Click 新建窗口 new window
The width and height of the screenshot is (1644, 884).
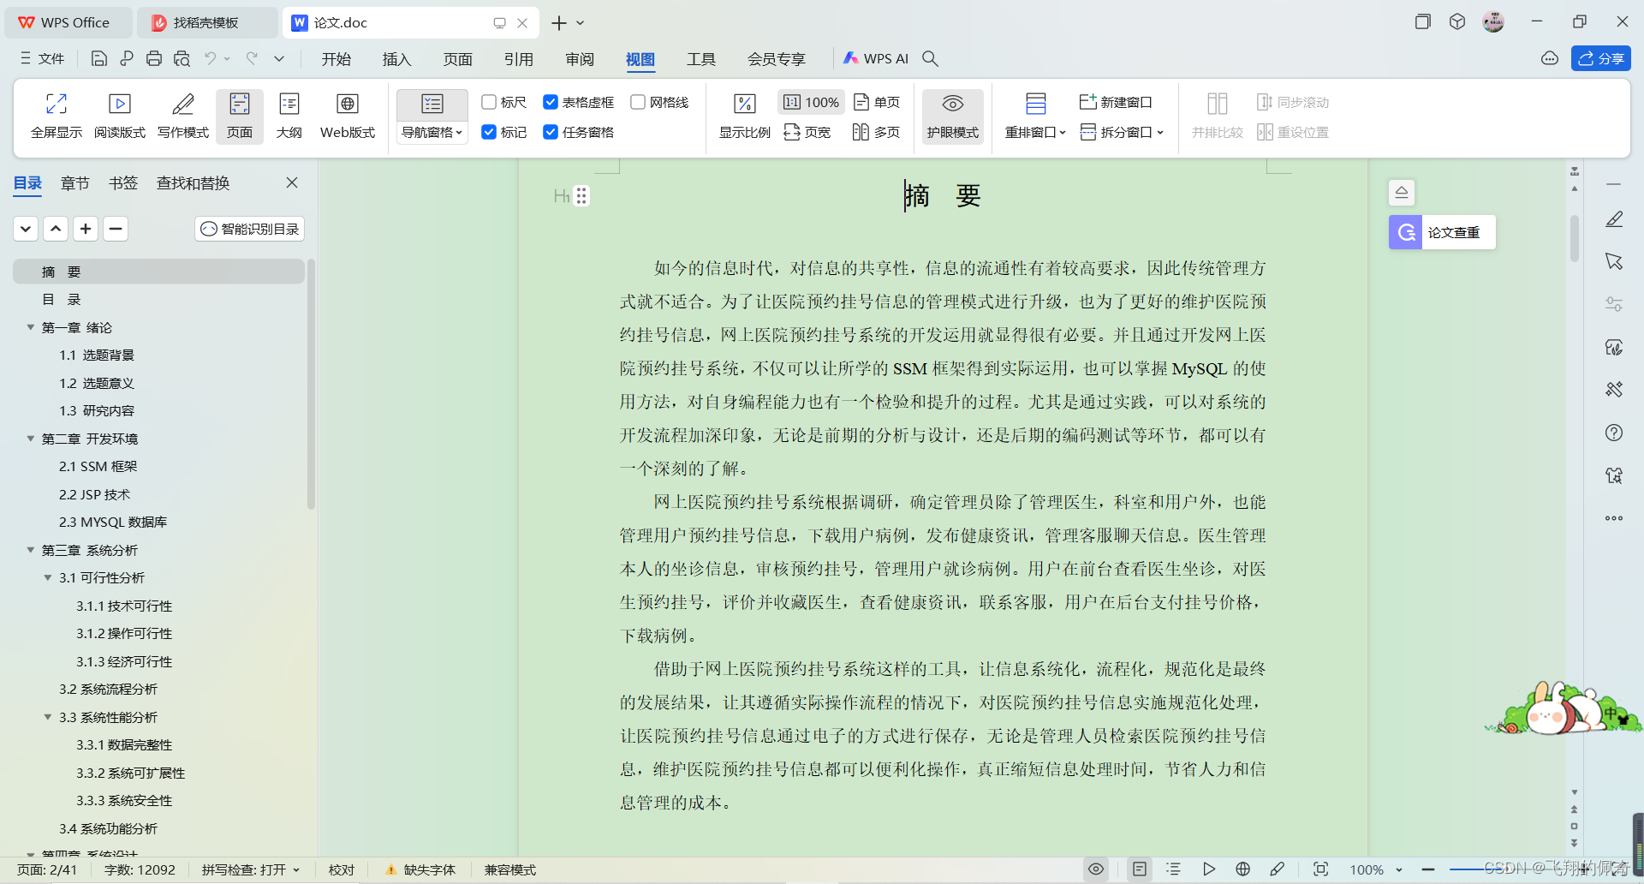(1115, 102)
